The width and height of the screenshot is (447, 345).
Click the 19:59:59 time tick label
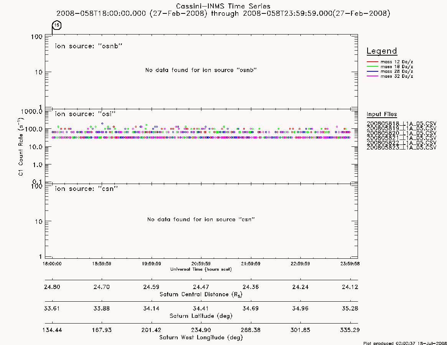coord(152,264)
